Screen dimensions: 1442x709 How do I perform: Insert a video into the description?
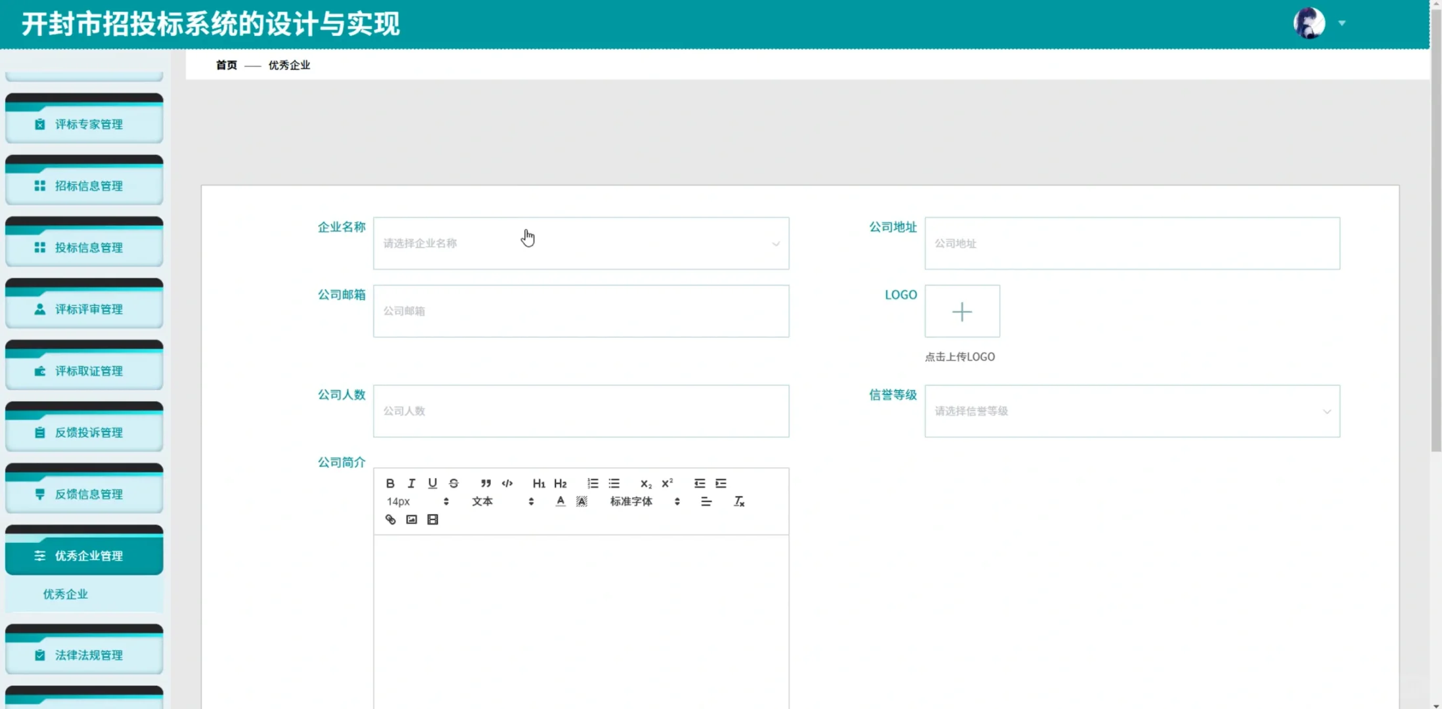tap(432, 519)
